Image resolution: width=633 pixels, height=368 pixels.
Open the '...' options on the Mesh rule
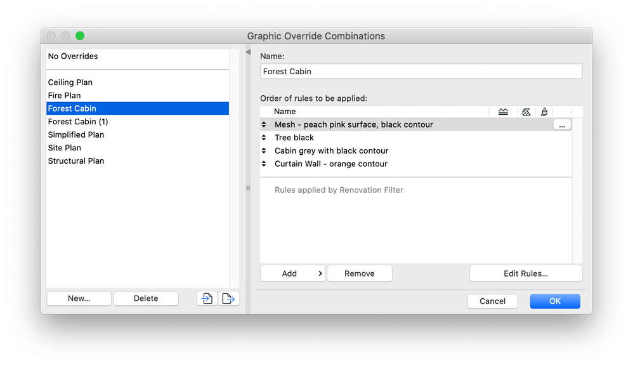tap(562, 124)
